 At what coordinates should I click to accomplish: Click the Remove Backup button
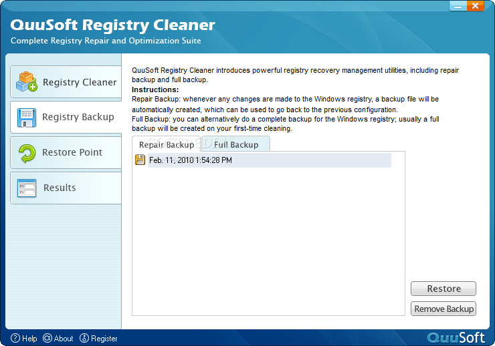click(x=443, y=309)
